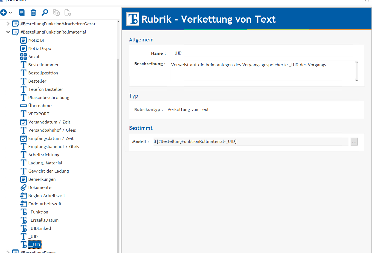Screen dimensions: 372x253
Task: Select the single-underscore _UID tree row
Action: pyautogui.click(x=33, y=237)
